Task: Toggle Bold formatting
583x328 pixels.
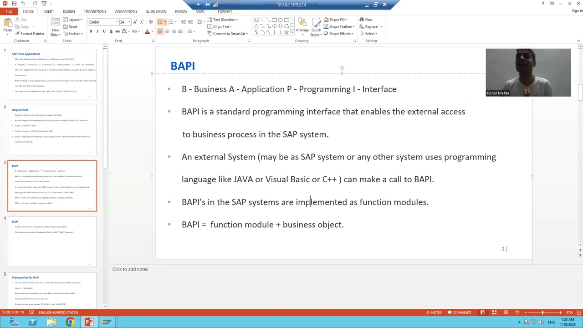Action: click(91, 31)
